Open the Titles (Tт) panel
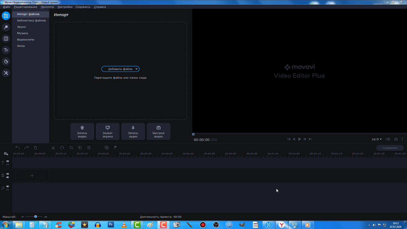This screenshot has width=407, height=229. (x=6, y=50)
